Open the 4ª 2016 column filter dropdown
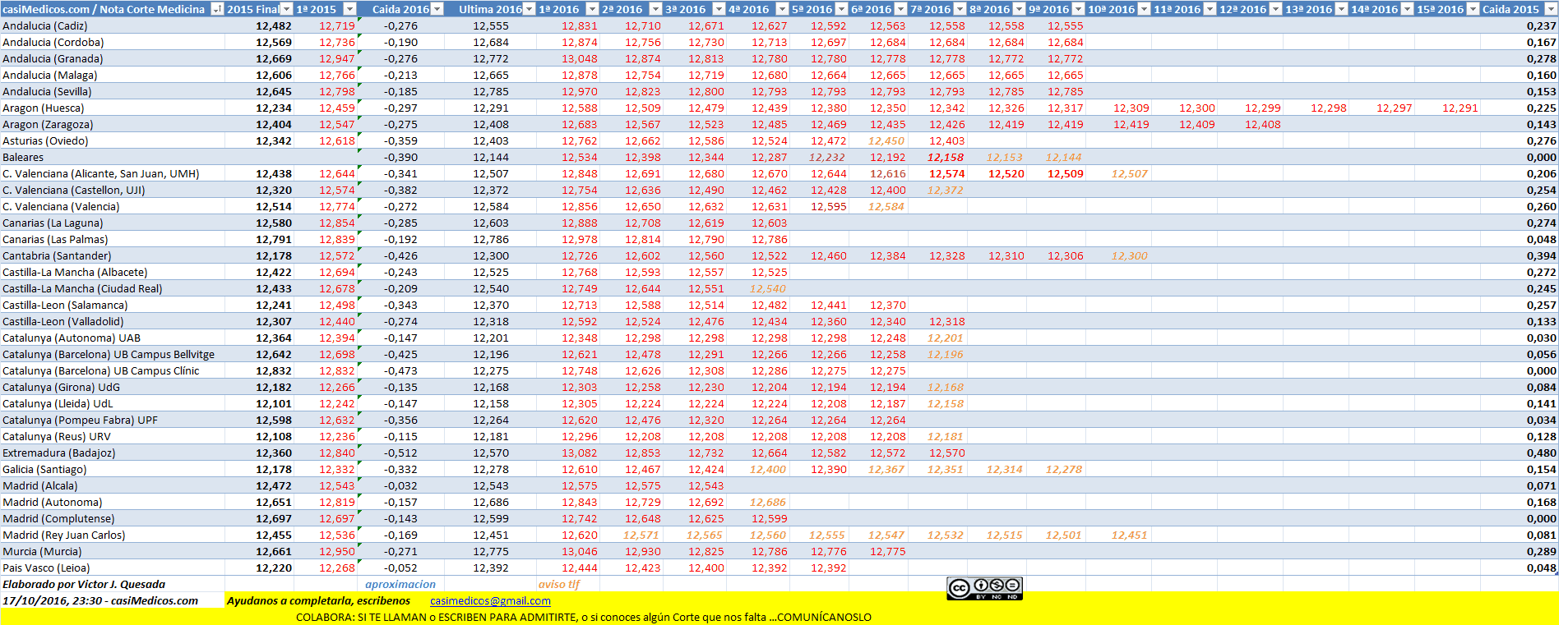1559x625 pixels. pos(782,9)
